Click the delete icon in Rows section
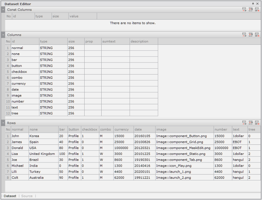Screen dimensions: 262x200 point(257,123)
